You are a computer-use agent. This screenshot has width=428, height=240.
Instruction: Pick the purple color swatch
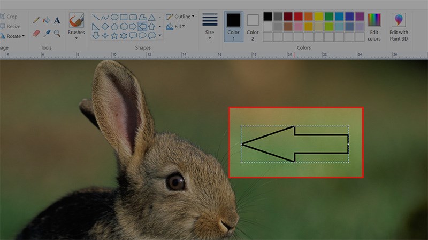coord(360,17)
